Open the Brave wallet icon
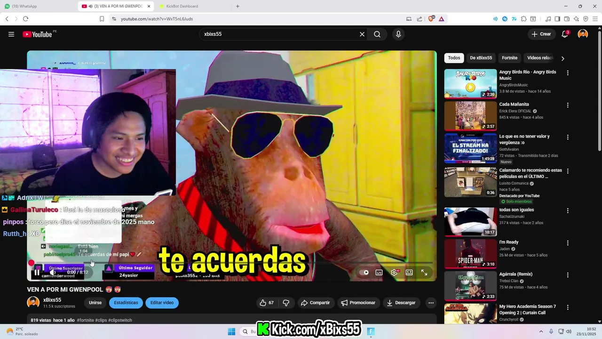The image size is (602, 339). pyautogui.click(x=567, y=19)
